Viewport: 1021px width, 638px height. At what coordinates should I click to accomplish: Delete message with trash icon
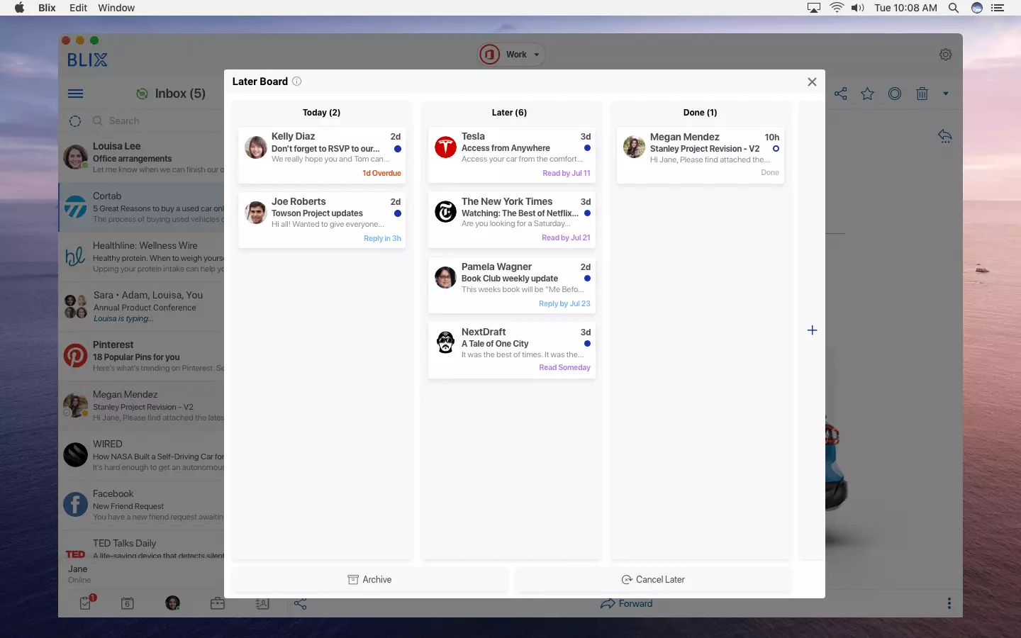pyautogui.click(x=922, y=94)
